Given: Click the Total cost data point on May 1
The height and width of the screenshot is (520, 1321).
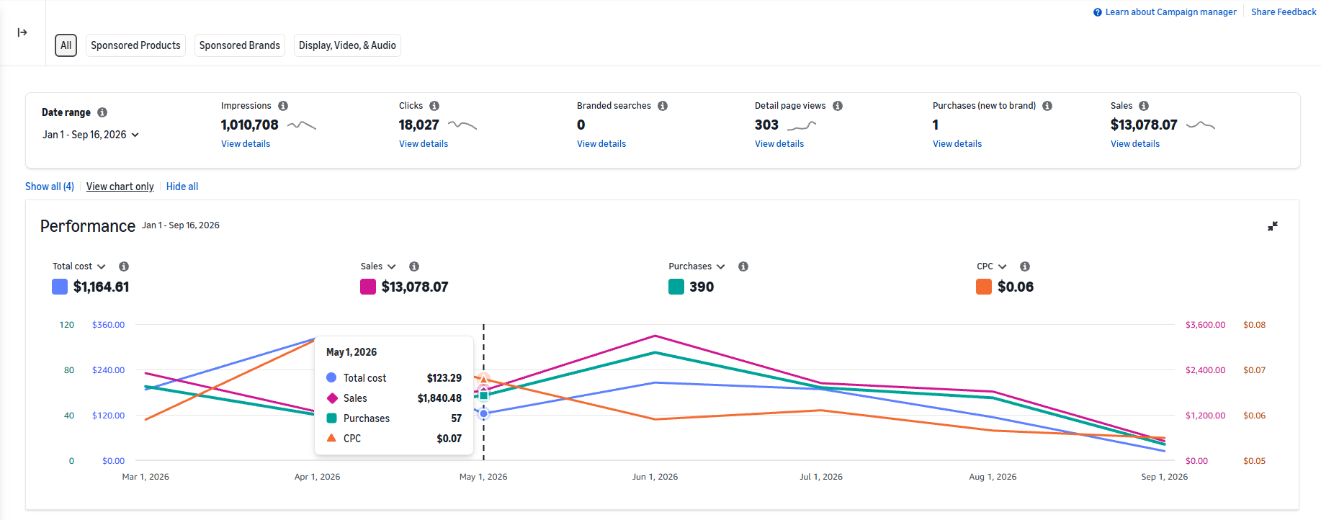Looking at the screenshot, I should tap(484, 413).
